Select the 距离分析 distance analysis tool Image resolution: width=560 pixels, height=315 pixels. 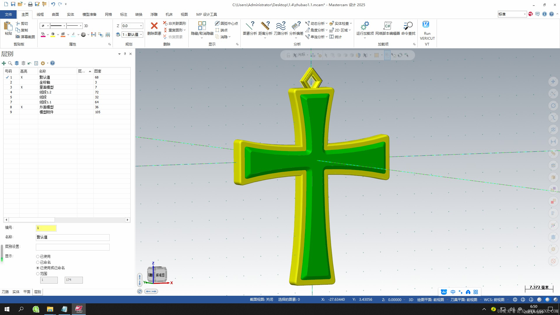265,27
